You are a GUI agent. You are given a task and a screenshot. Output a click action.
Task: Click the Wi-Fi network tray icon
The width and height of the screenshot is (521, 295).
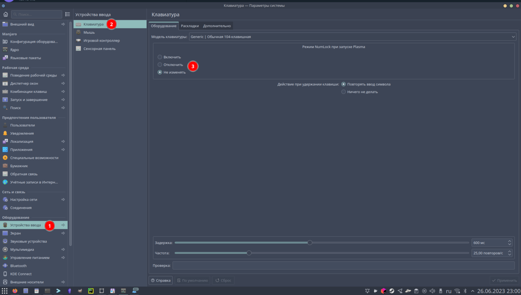(457, 291)
